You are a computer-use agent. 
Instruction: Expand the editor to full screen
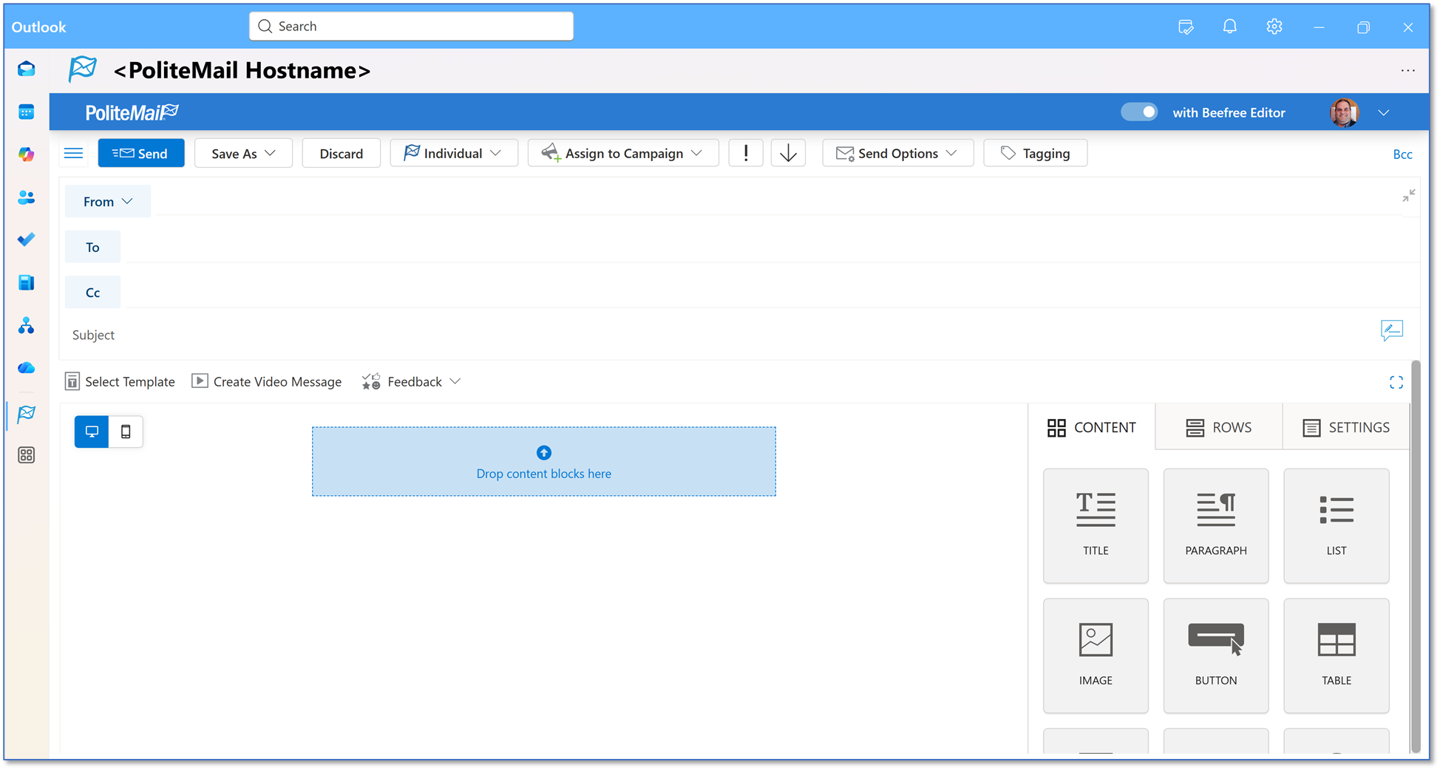point(1396,382)
